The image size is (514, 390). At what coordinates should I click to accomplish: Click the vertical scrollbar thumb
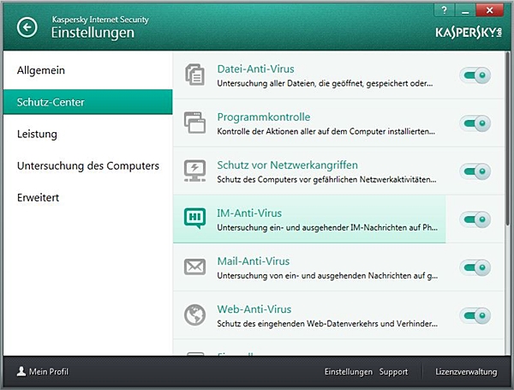507,139
